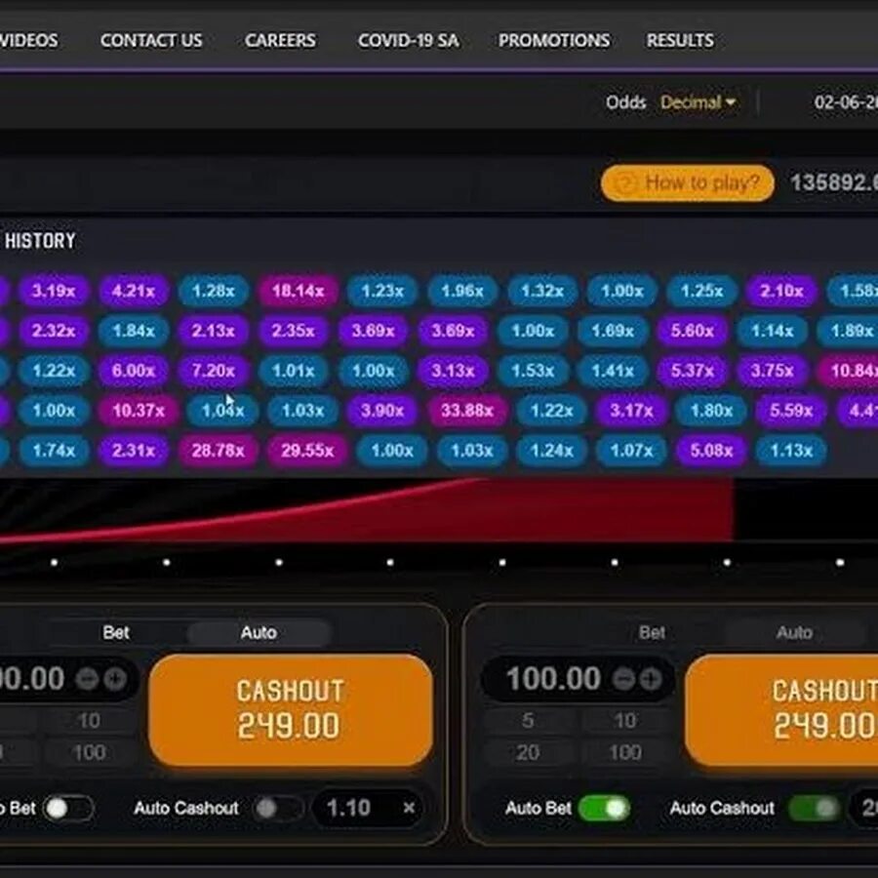Image resolution: width=878 pixels, height=878 pixels.
Task: Select quick bet 10 in left panel
Action: (89, 720)
